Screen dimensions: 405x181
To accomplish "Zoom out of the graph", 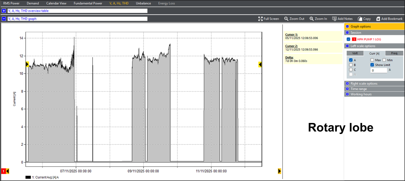I will (x=286, y=19).
